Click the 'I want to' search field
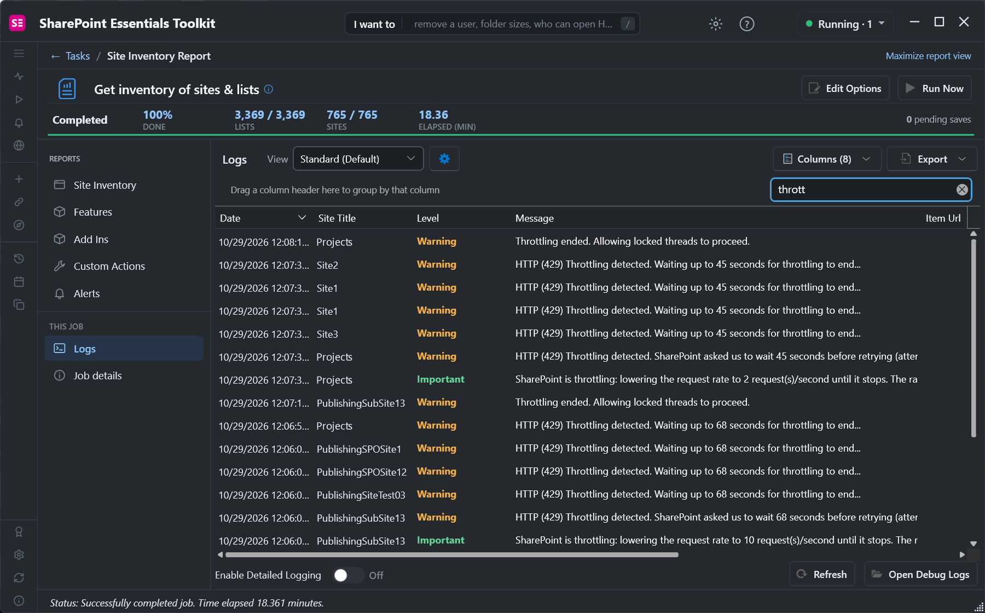The image size is (985, 613). point(493,24)
